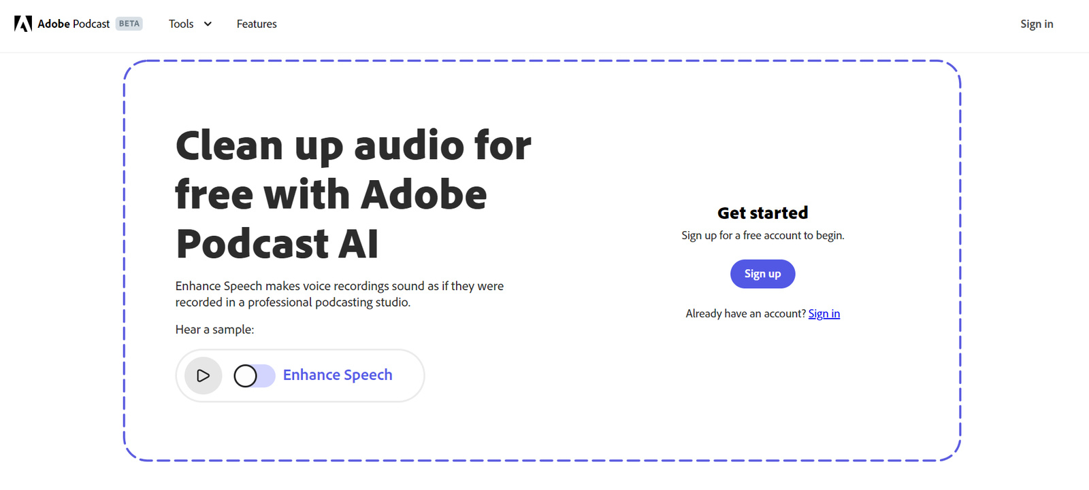Go to the Features page
Image resolution: width=1089 pixels, height=490 pixels.
click(257, 24)
